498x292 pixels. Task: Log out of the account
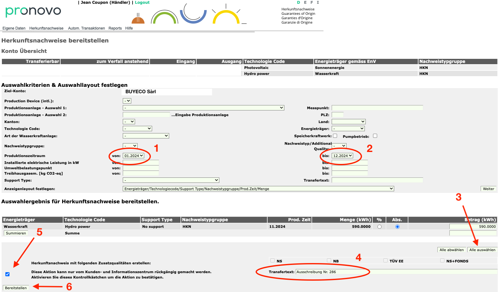point(142,3)
